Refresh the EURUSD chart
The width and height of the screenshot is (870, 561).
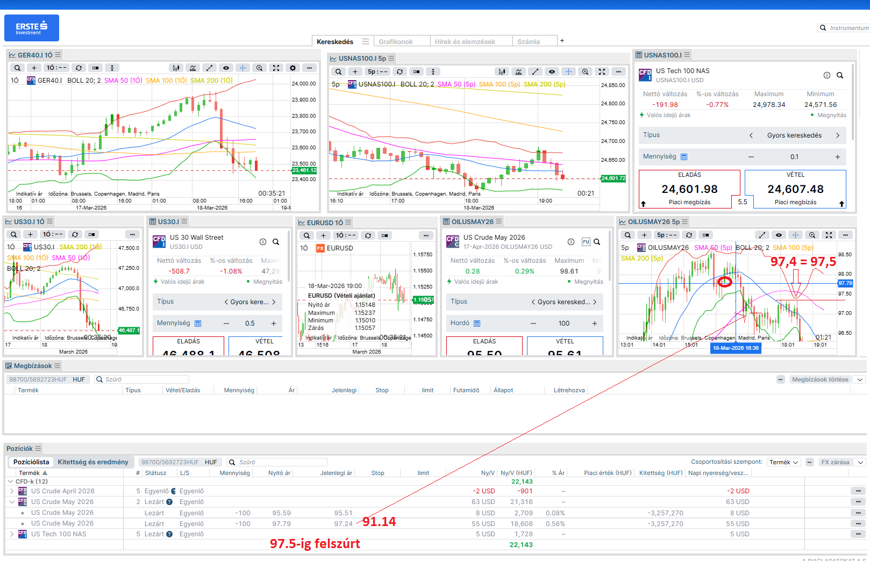(368, 235)
